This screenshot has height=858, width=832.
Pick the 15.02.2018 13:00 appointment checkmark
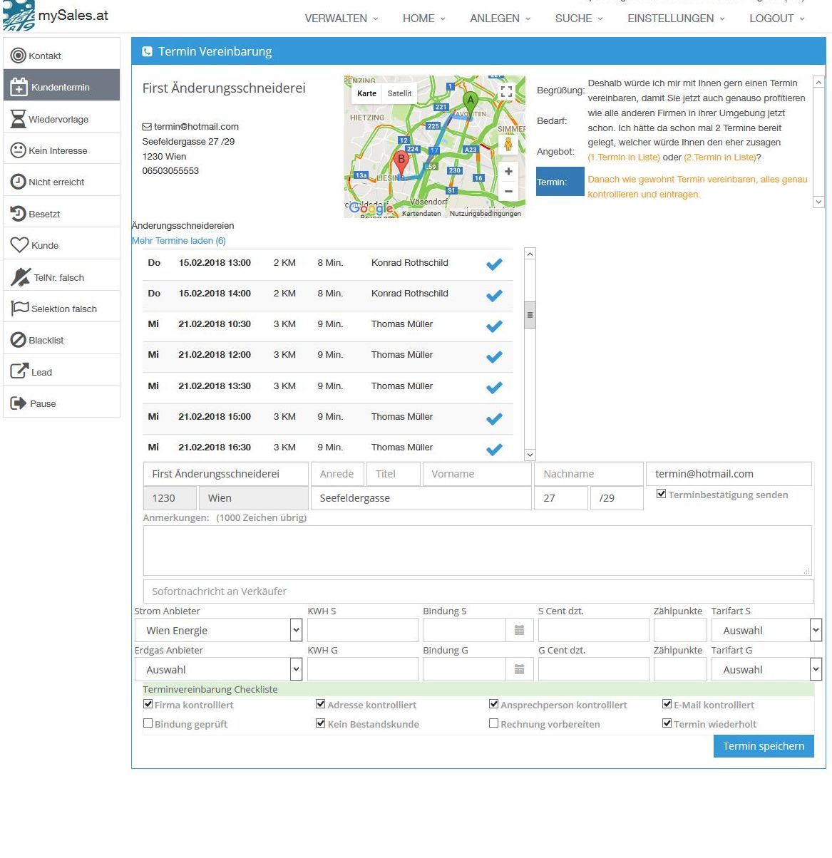point(494,264)
